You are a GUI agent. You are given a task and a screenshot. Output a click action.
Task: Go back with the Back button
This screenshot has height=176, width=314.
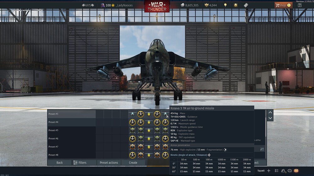click(x=59, y=163)
